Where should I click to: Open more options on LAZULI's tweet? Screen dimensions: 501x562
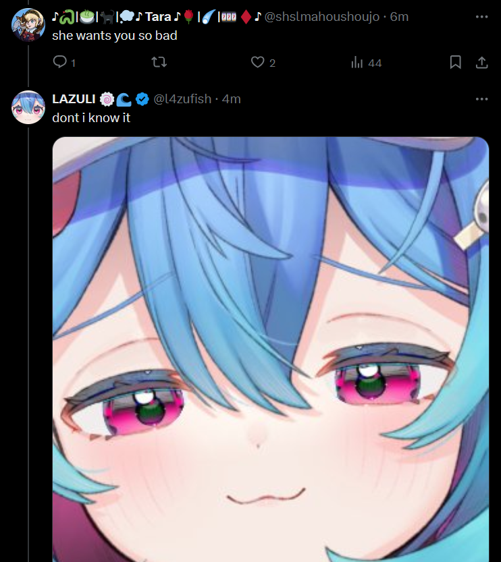pos(481,99)
